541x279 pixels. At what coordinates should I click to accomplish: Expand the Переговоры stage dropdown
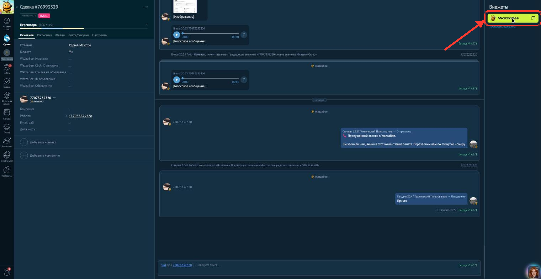(x=146, y=25)
